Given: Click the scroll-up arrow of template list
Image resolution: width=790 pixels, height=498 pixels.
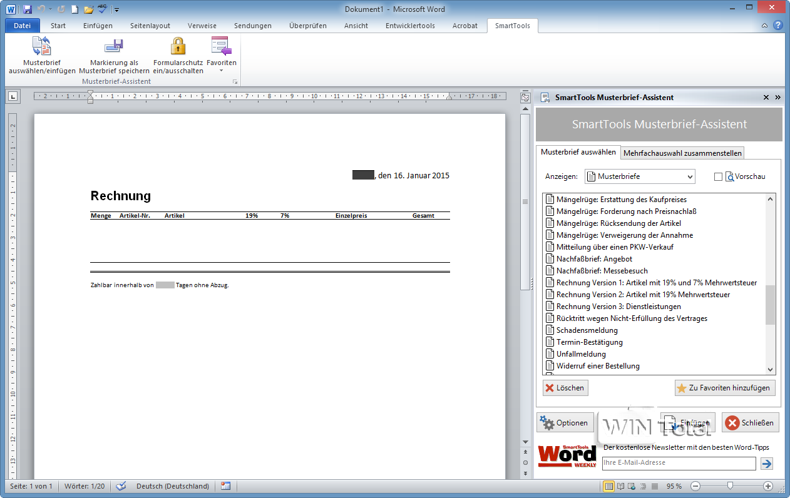Looking at the screenshot, I should coord(771,199).
